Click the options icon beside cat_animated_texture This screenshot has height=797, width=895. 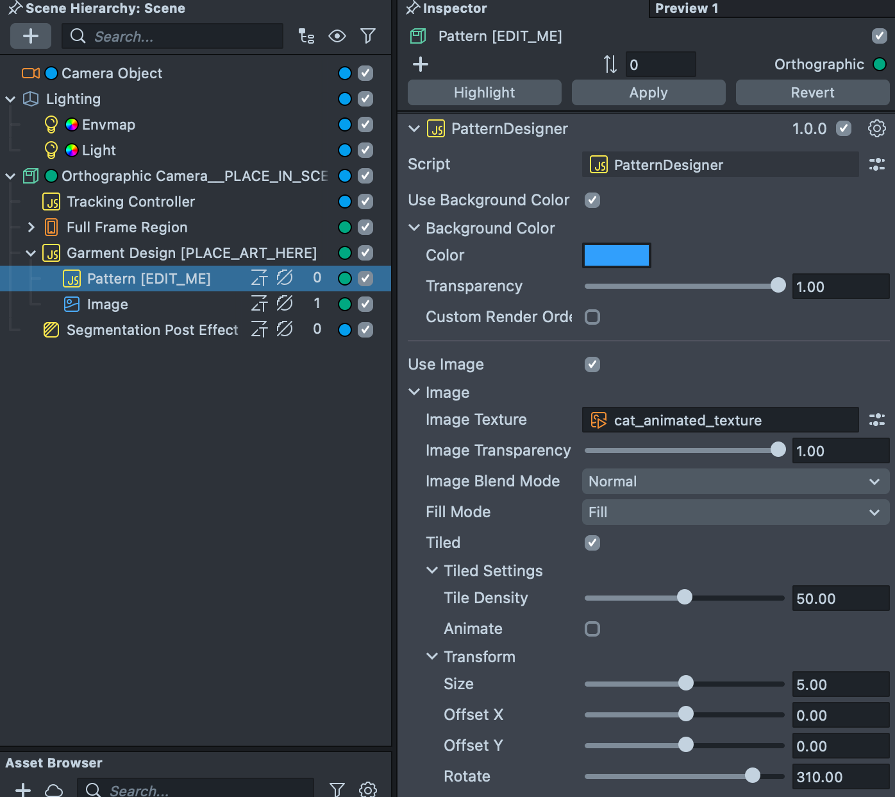pyautogui.click(x=876, y=420)
